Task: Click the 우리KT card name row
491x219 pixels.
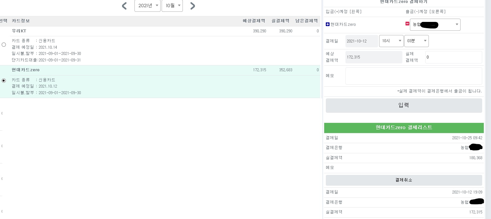Action: [x=19, y=31]
